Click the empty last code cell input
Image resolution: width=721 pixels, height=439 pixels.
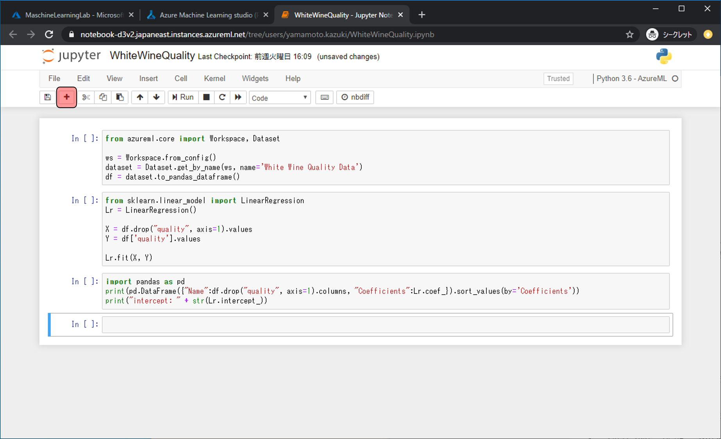click(x=385, y=325)
